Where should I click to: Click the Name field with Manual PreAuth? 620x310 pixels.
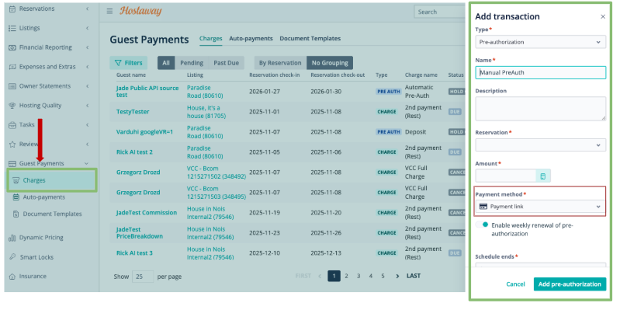click(540, 73)
